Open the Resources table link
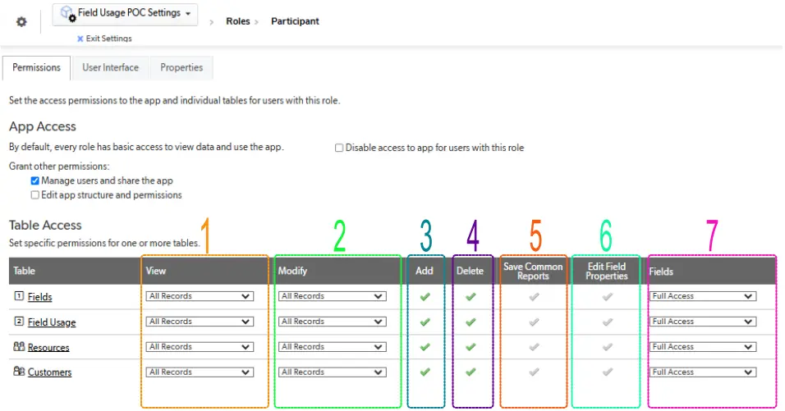The image size is (785, 411). click(48, 348)
